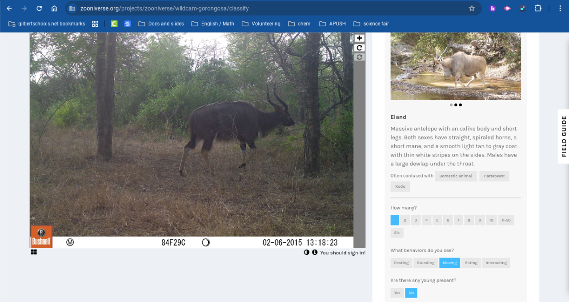Screen dimensions: 569x302
Task: Select 3 for how many animals
Action: pos(416,220)
